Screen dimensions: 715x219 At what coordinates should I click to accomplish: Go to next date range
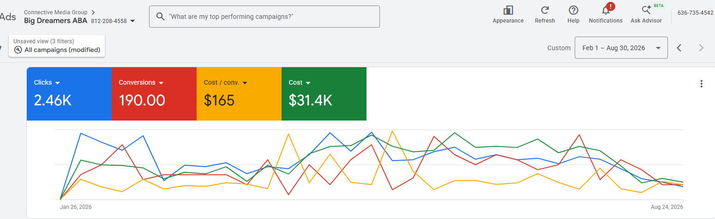point(701,48)
